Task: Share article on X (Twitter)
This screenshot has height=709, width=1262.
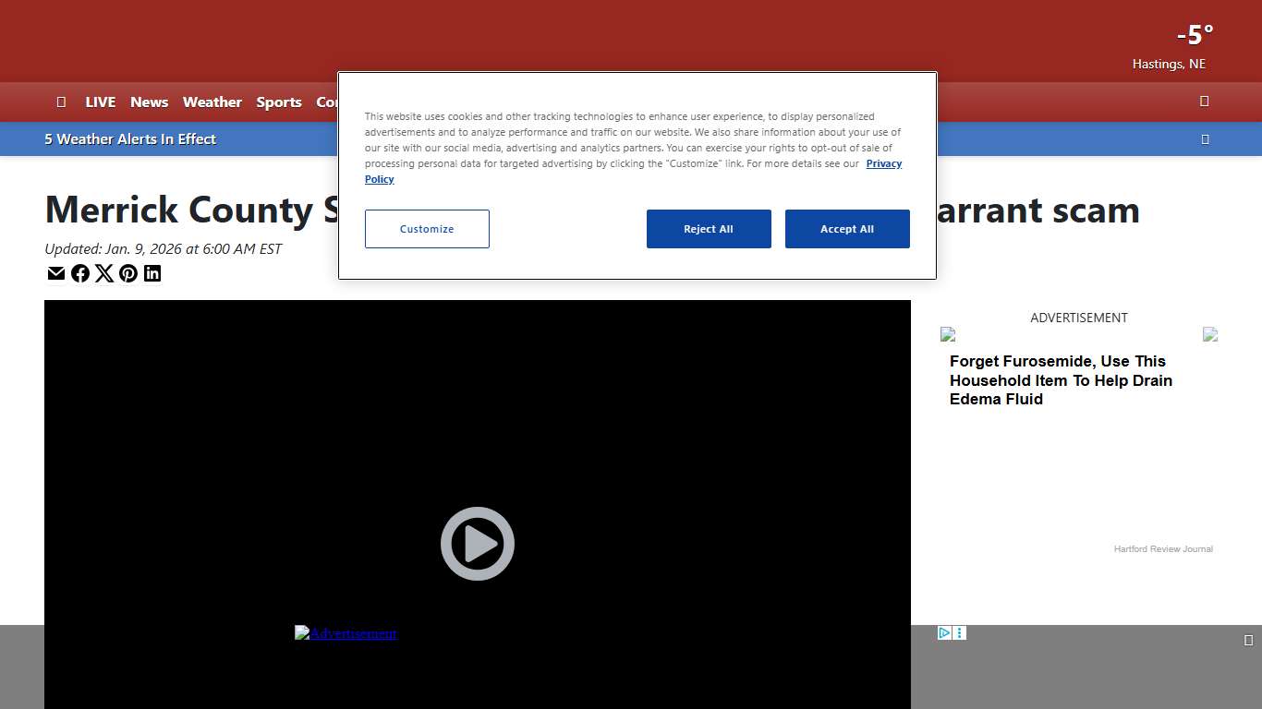Action: [x=104, y=273]
